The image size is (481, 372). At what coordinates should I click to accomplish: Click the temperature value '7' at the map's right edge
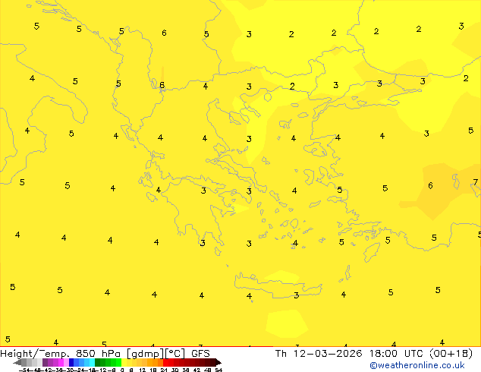(x=476, y=183)
